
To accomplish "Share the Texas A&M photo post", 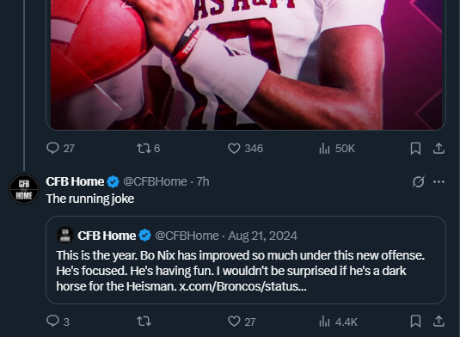I will 439,149.
